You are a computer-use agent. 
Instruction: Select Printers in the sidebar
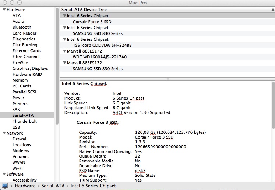[x=20, y=104]
